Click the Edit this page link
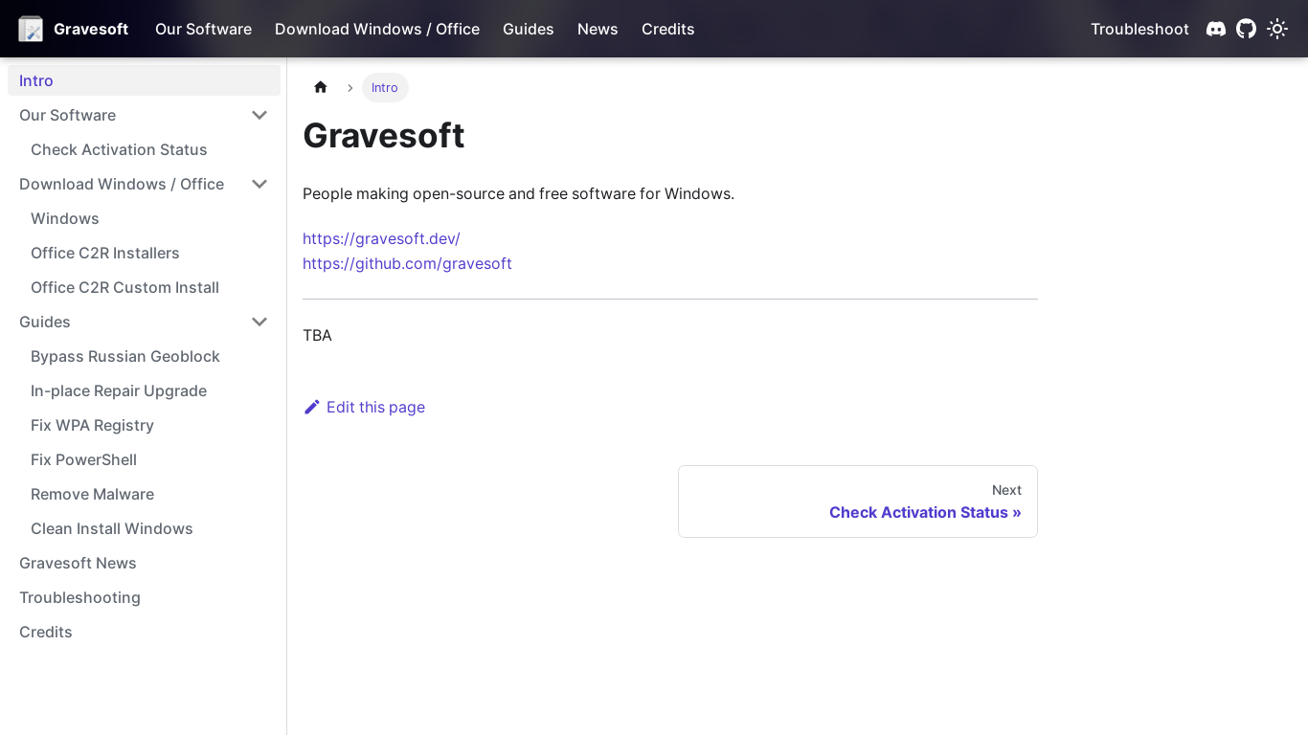The width and height of the screenshot is (1308, 735). [364, 407]
